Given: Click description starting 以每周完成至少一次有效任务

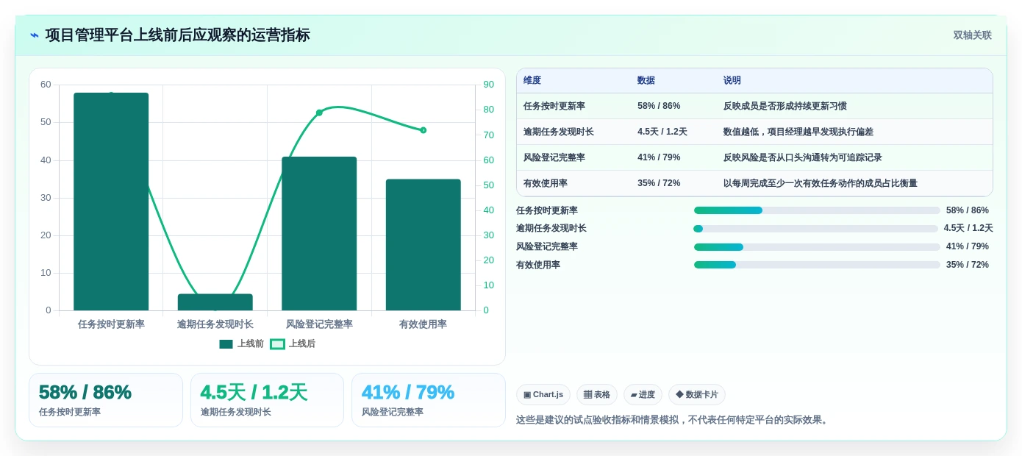Looking at the screenshot, I should 821,183.
